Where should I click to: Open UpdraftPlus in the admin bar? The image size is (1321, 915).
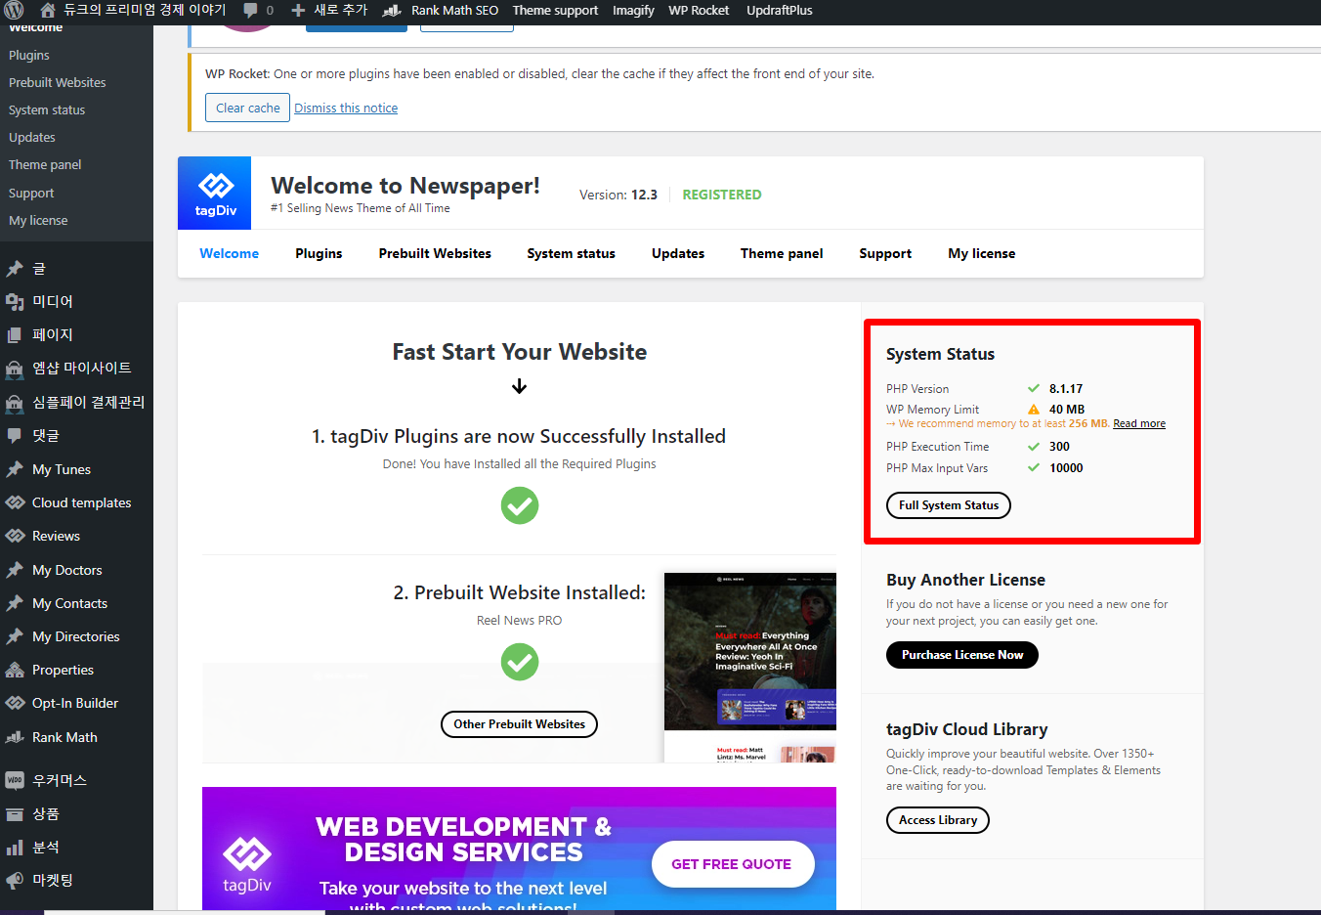(780, 11)
